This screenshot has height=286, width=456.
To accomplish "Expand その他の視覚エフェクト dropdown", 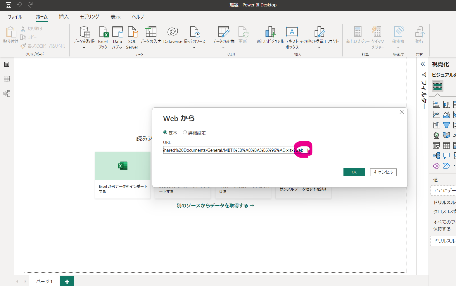I will [319, 47].
